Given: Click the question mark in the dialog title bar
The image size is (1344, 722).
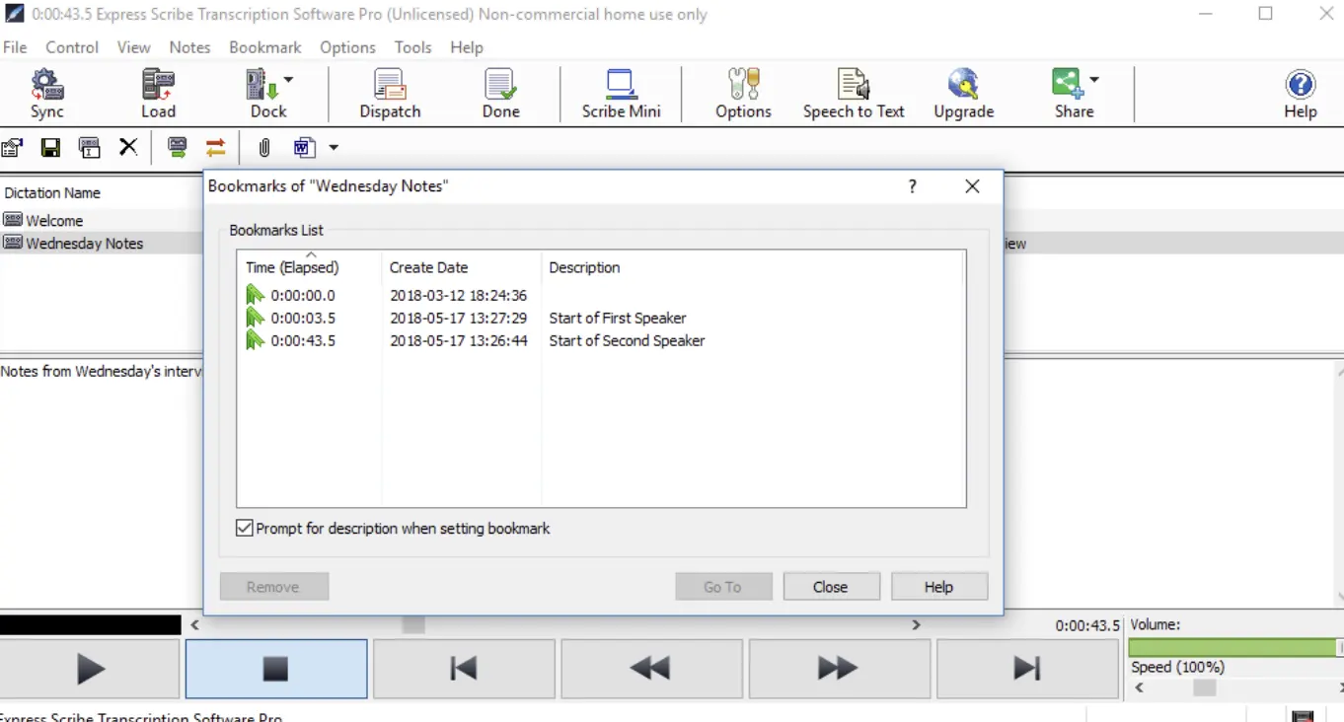Looking at the screenshot, I should point(913,186).
